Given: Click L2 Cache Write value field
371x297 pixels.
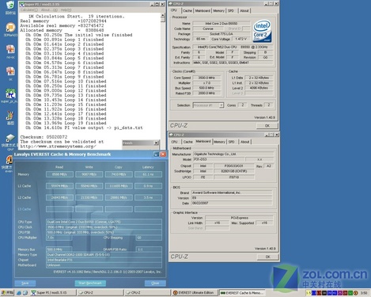Looking at the screenshot, I should coord(89,197).
